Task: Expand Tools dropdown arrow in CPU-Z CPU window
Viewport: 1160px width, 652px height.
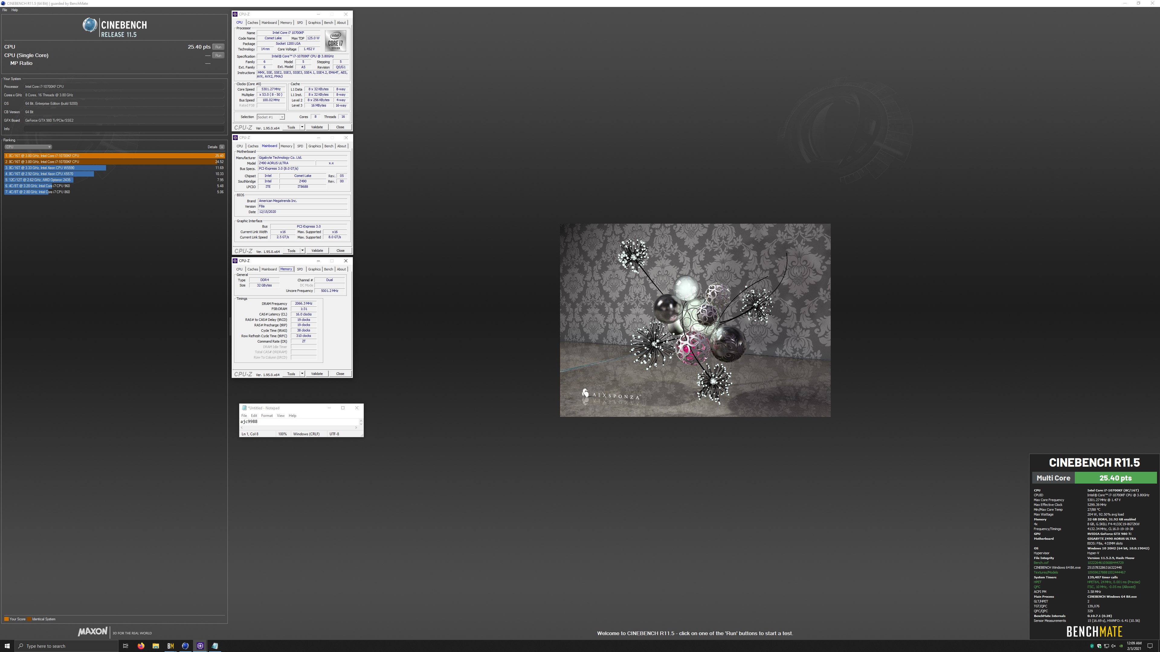Action: tap(302, 127)
